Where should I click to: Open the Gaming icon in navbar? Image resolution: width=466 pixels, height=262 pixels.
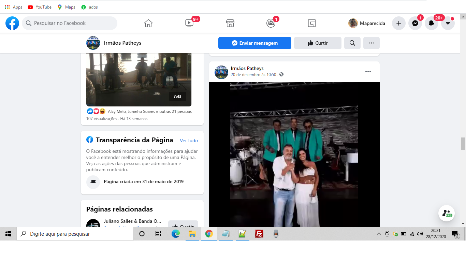click(311, 23)
